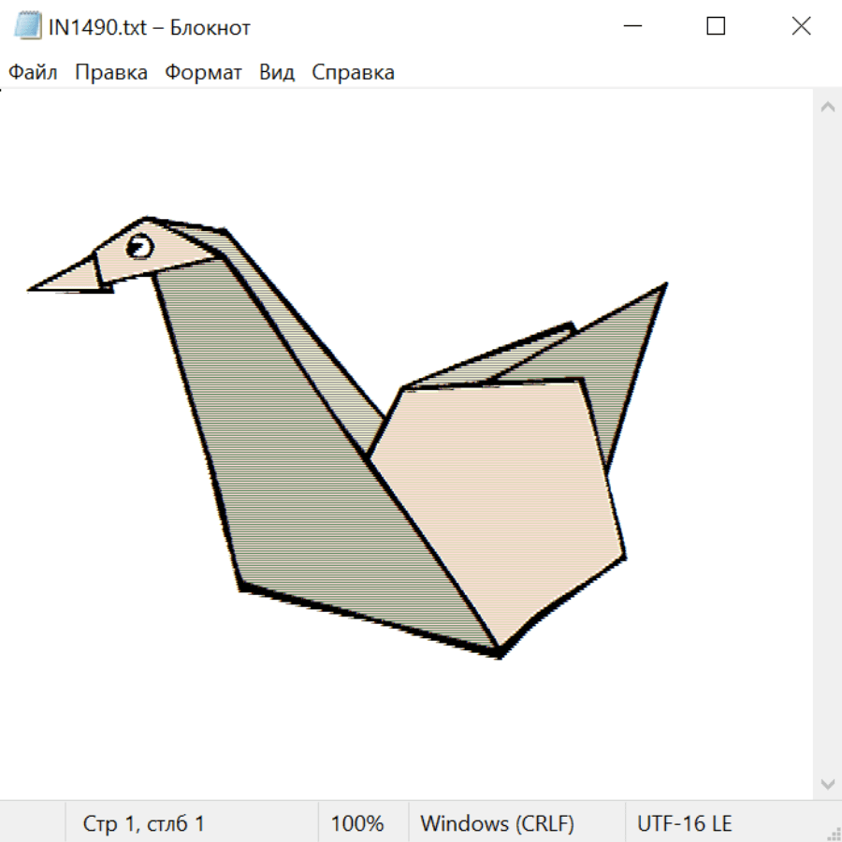The width and height of the screenshot is (842, 842).
Task: Open the Справка menu
Action: coord(353,73)
